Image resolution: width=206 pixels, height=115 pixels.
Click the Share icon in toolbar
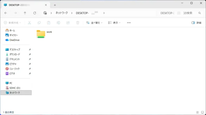pos(68,23)
